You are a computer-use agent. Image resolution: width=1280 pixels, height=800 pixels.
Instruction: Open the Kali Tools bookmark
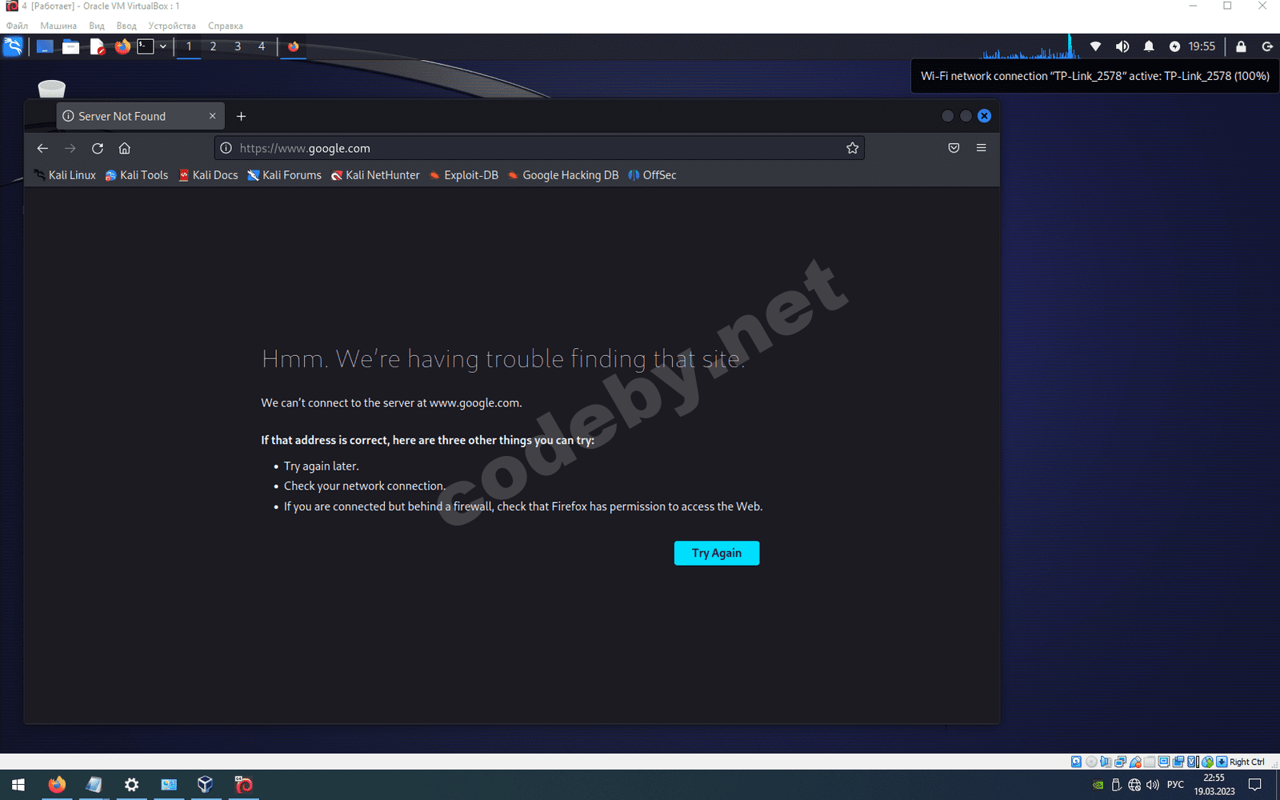coord(137,175)
